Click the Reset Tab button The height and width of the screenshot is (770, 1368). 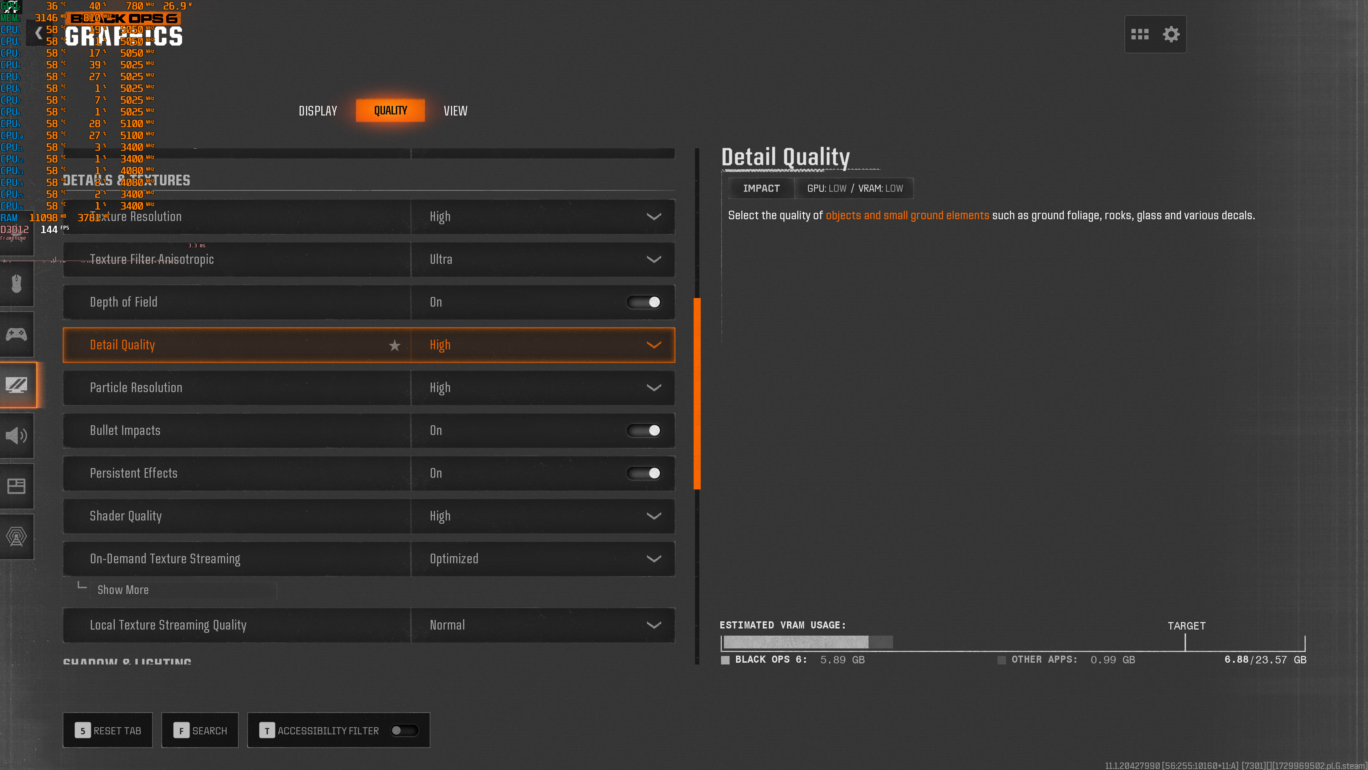pos(108,730)
